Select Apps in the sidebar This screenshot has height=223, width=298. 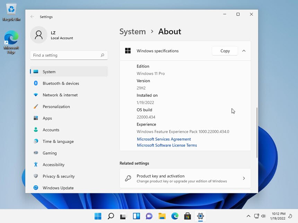pos(69,118)
